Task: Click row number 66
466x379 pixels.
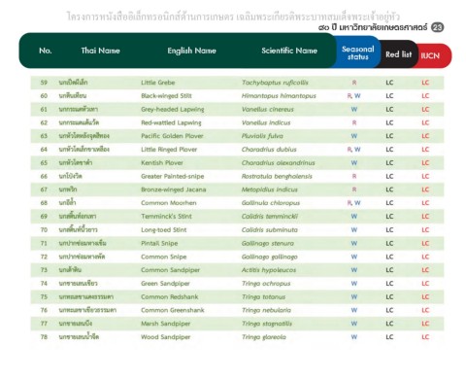Action: (x=44, y=176)
